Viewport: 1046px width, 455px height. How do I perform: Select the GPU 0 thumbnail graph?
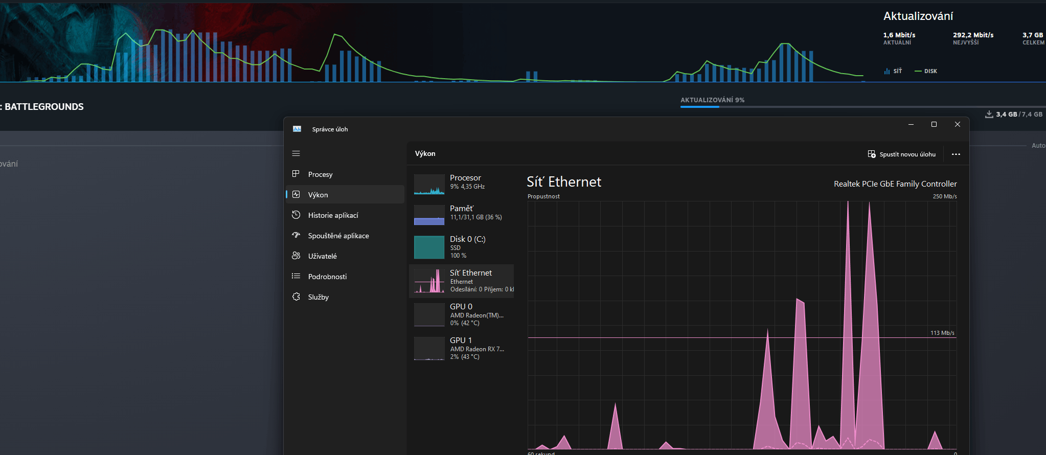pos(429,314)
